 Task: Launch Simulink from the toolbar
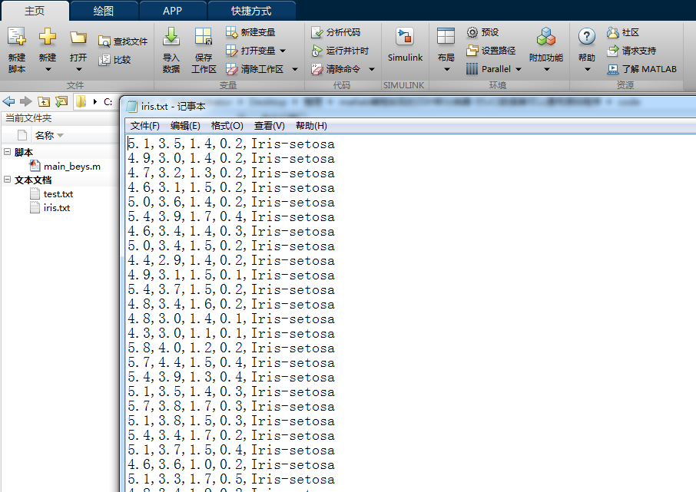[x=405, y=45]
